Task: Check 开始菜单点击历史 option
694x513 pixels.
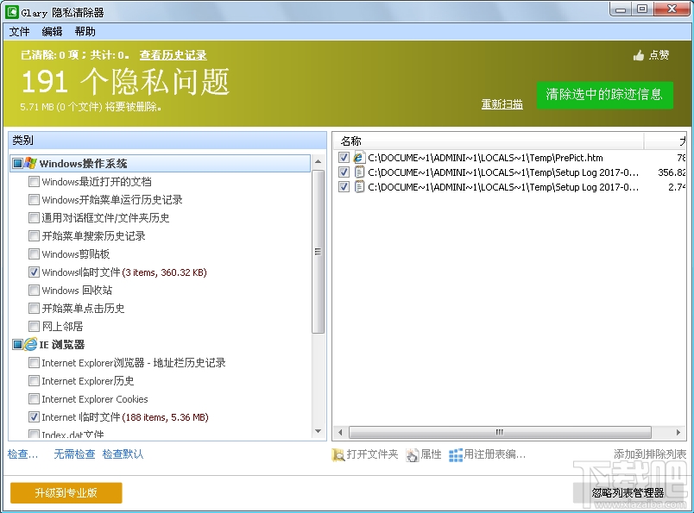Action: (34, 309)
